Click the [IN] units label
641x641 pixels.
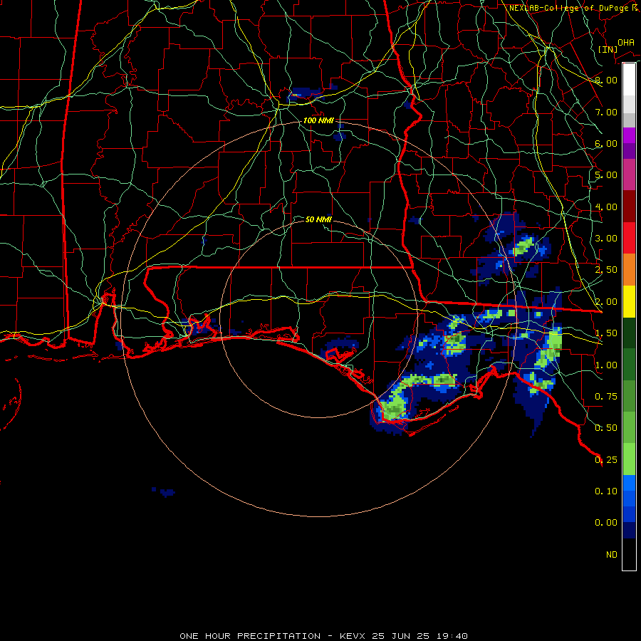(x=608, y=49)
